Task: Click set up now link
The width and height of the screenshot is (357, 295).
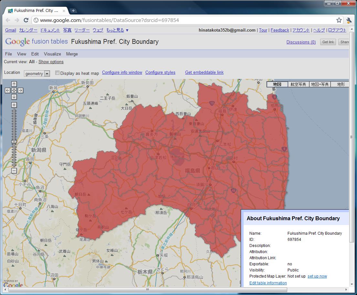Action: click(x=317, y=276)
